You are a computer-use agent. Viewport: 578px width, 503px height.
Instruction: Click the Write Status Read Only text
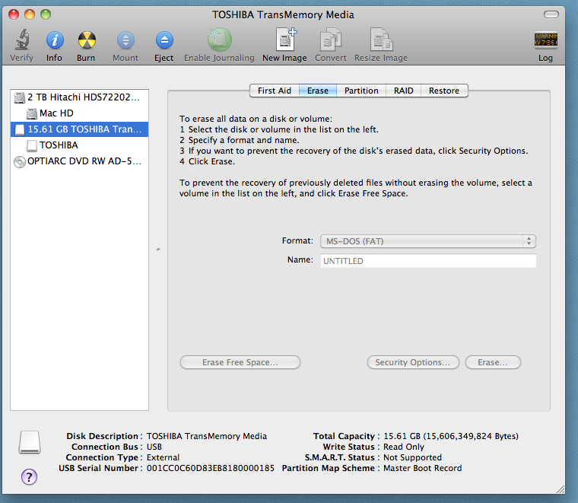pos(404,447)
